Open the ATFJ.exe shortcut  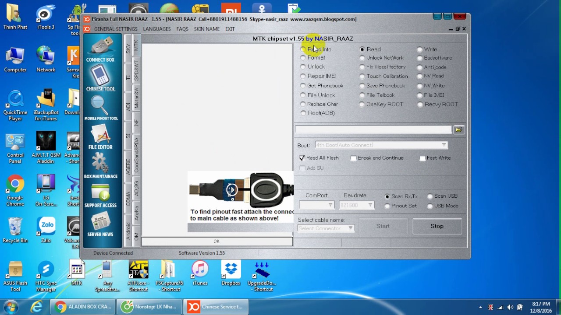(138, 276)
